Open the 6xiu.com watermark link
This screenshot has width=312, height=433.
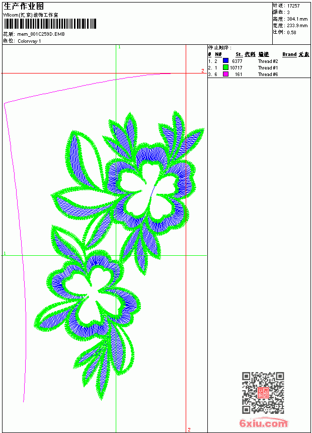(x=263, y=423)
